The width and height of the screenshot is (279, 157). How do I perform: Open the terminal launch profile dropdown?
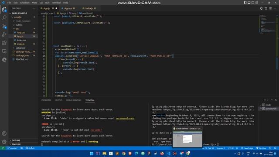(268, 100)
